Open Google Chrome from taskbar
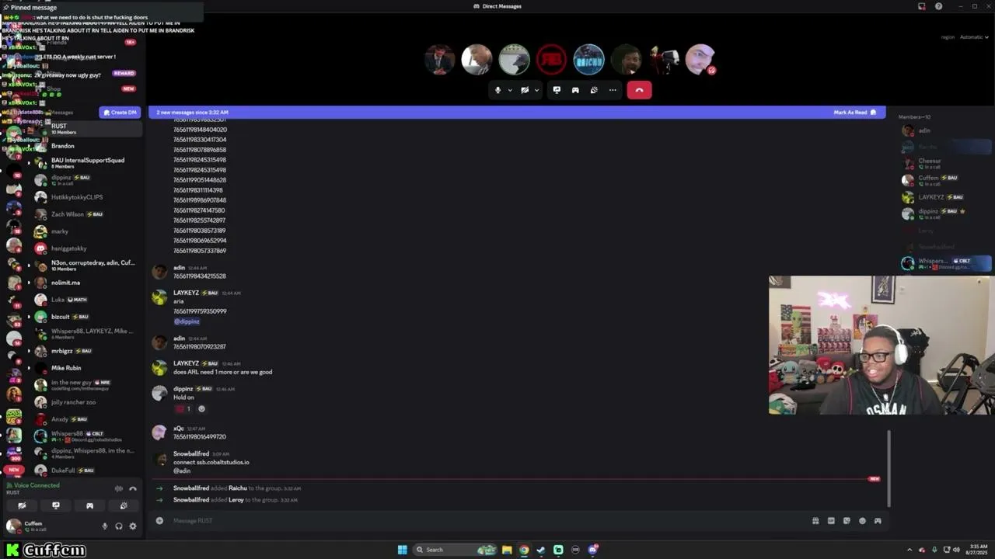This screenshot has width=995, height=559. (524, 550)
